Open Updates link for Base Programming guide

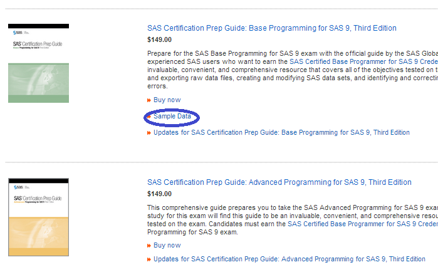281,133
